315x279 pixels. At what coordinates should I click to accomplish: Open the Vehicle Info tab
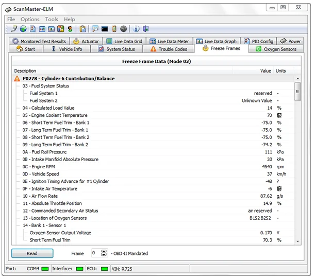(x=67, y=49)
